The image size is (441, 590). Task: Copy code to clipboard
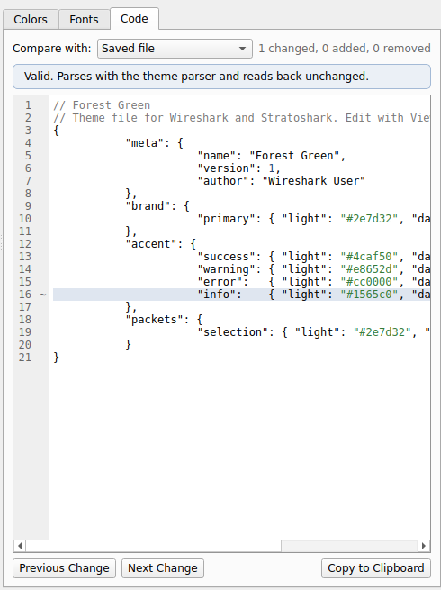376,567
